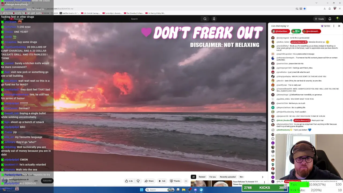The height and width of the screenshot is (193, 343).
Task: Open live chat options three-dot menu
Action: [334, 26]
